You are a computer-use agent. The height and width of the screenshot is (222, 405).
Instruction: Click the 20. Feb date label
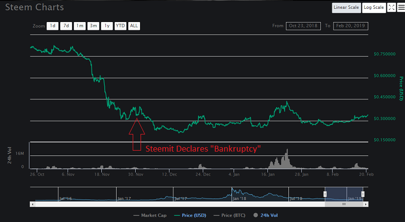tap(366, 175)
